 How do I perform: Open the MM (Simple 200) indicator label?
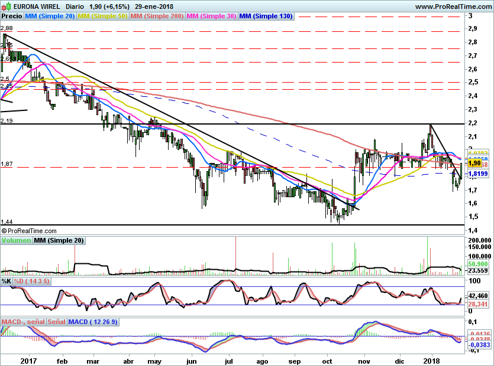coord(157,17)
